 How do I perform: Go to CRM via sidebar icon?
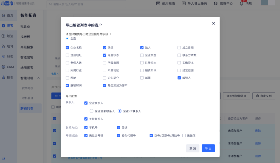[4, 67]
